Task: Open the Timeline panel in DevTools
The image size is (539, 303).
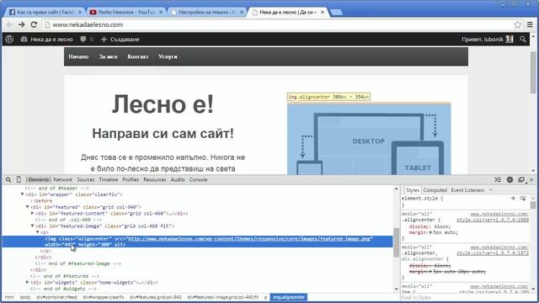Action: pos(109,179)
